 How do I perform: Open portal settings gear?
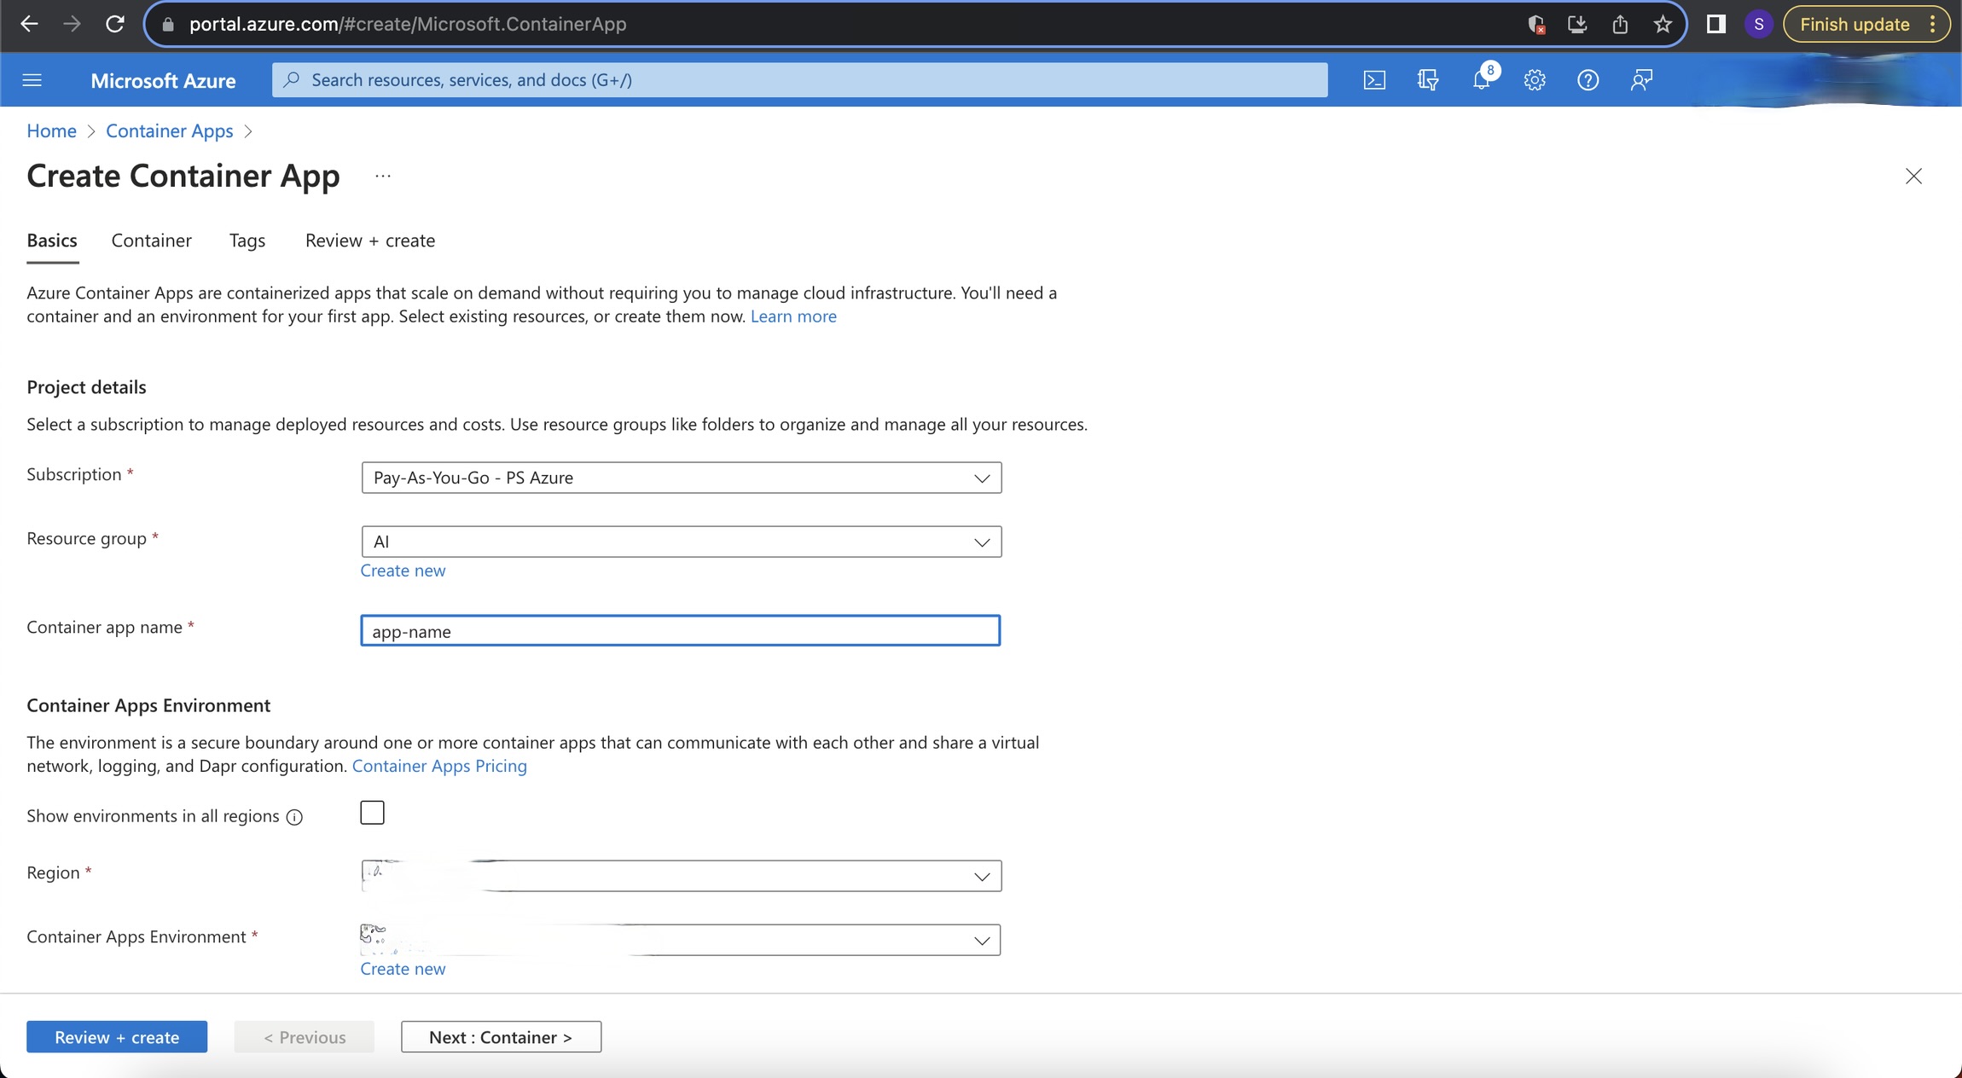click(x=1535, y=79)
